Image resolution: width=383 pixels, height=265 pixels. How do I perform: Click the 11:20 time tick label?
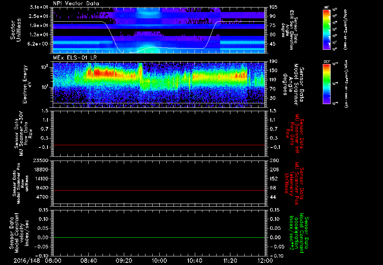[x=230, y=261]
